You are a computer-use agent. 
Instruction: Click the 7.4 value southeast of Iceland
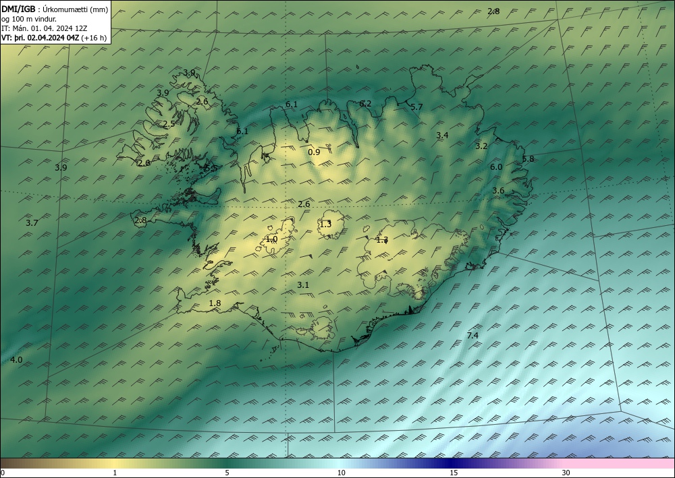(473, 336)
